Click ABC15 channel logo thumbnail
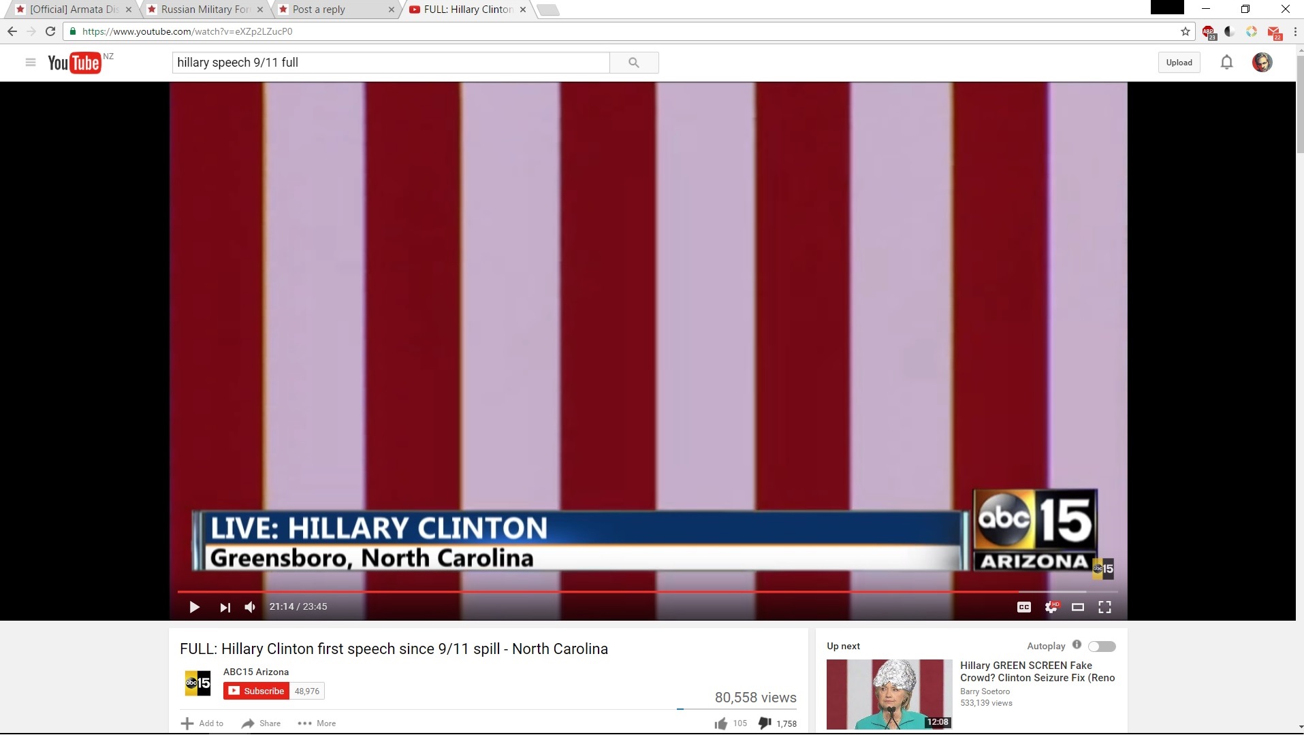1304x735 pixels. [197, 683]
